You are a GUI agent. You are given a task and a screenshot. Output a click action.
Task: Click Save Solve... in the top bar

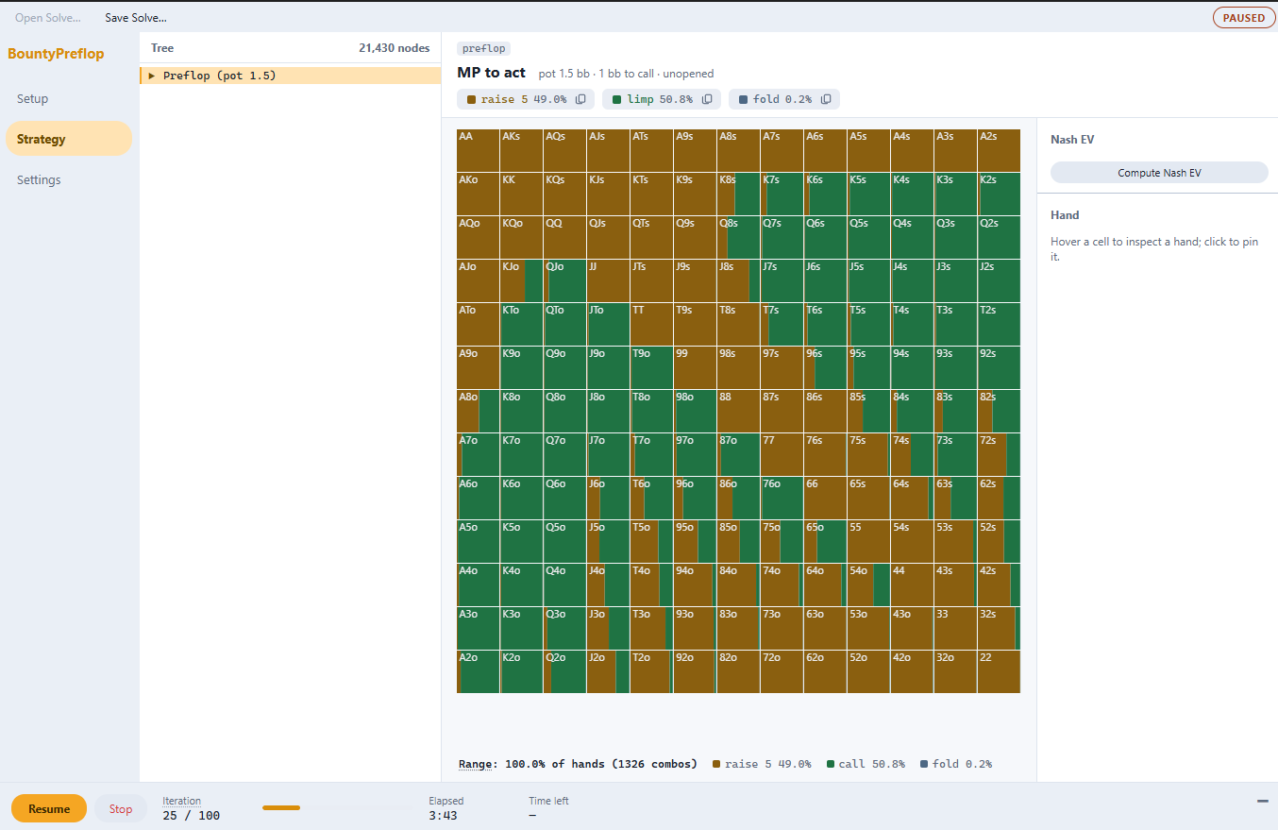[136, 18]
